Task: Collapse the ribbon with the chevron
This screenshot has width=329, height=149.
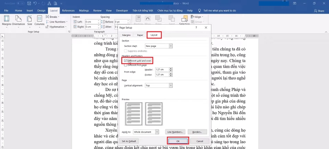Action: pyautogui.click(x=326, y=32)
